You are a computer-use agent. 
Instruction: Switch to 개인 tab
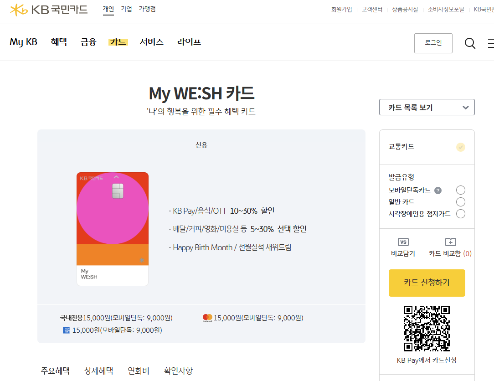108,9
